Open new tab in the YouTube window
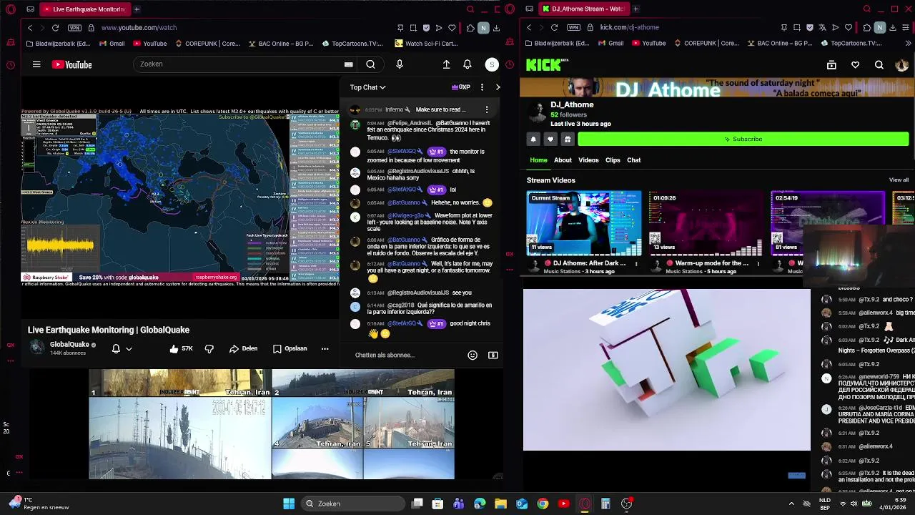This screenshot has width=915, height=515. pyautogui.click(x=137, y=9)
